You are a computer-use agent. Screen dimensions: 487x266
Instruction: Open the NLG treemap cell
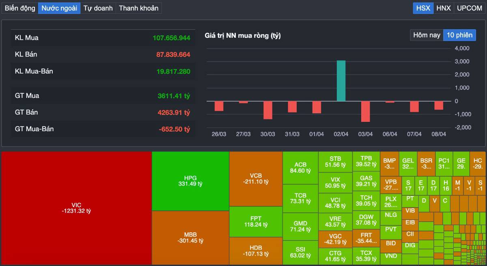(x=391, y=217)
